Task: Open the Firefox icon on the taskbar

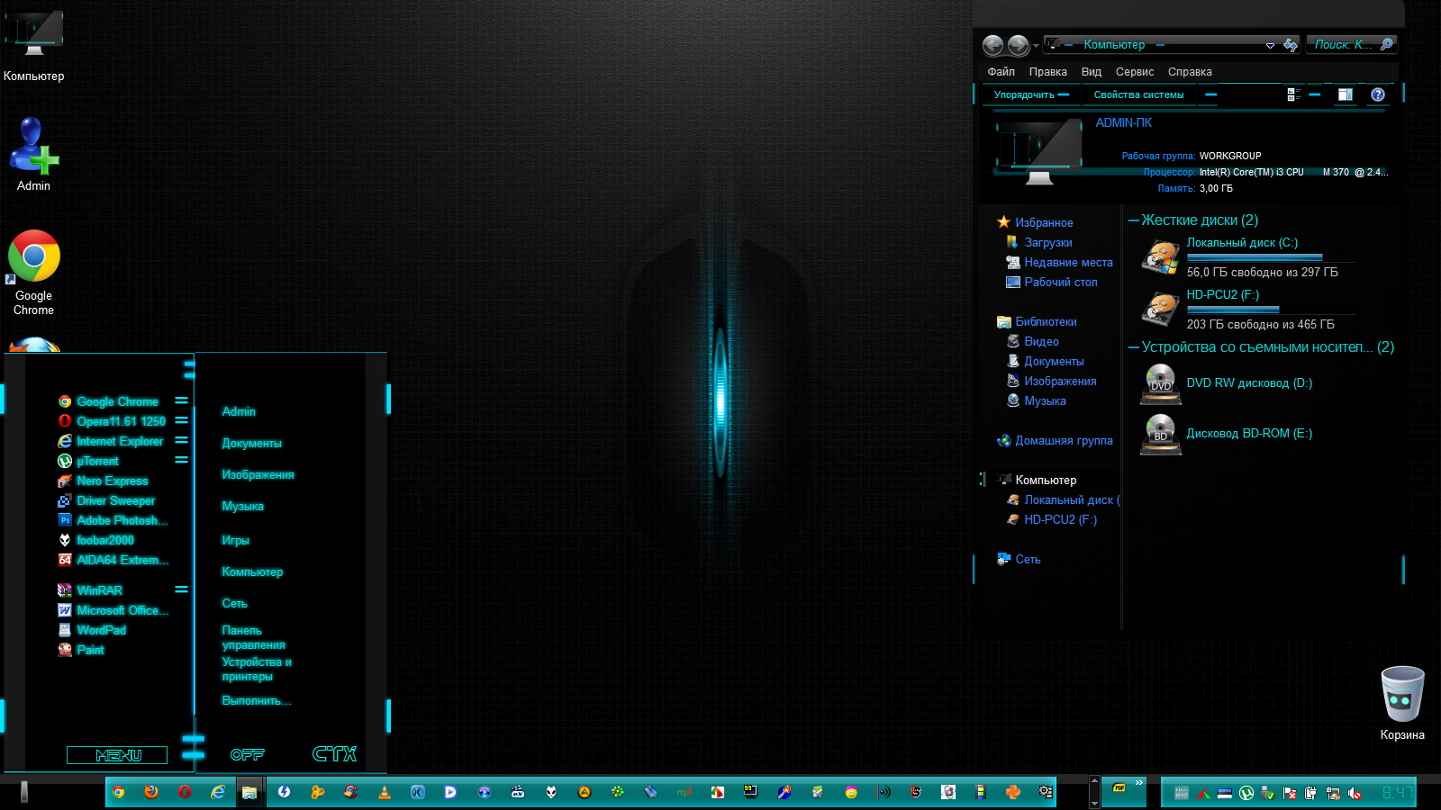Action: point(151,792)
